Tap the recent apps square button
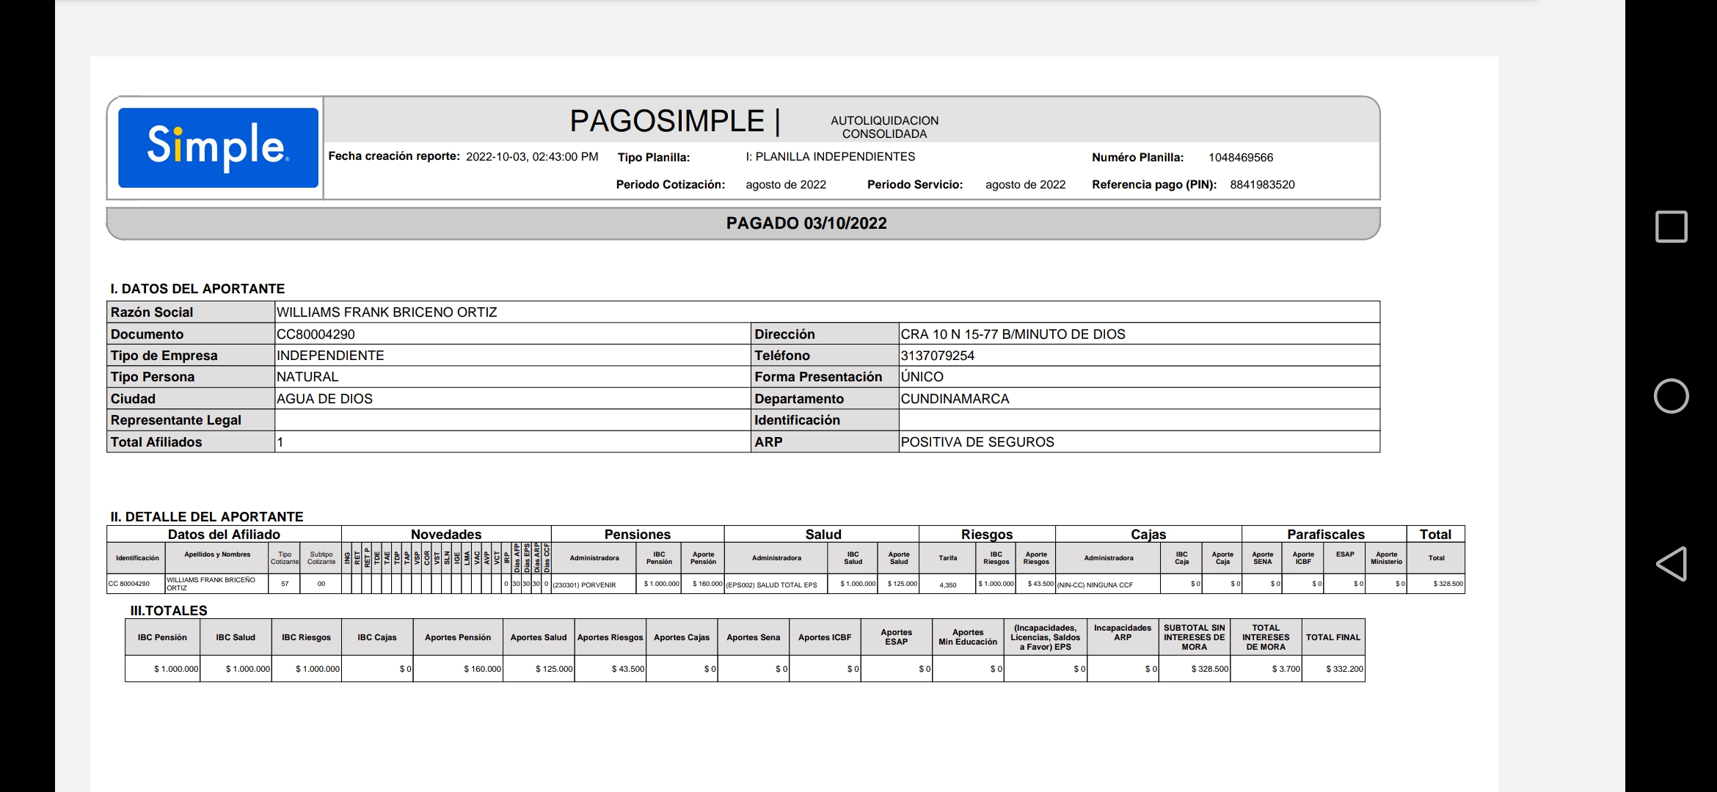Screen dimensions: 1717x792 1671,227
